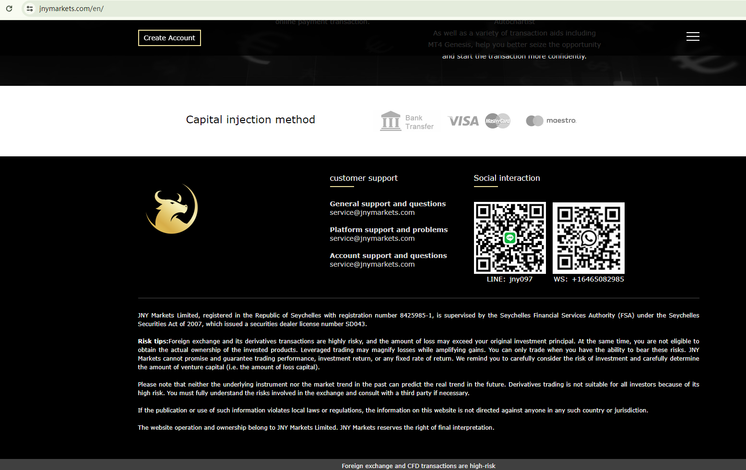Click the line starting 'The website operation and ownership'

click(316, 428)
